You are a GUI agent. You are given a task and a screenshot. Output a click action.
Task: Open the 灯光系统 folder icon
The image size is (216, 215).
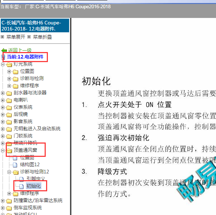pyautogui.click(x=9, y=65)
